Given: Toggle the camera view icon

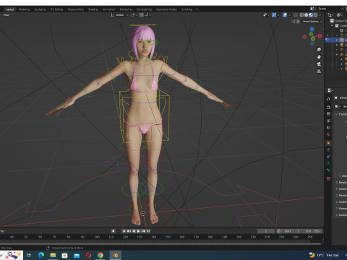Looking at the screenshot, I should (319, 64).
